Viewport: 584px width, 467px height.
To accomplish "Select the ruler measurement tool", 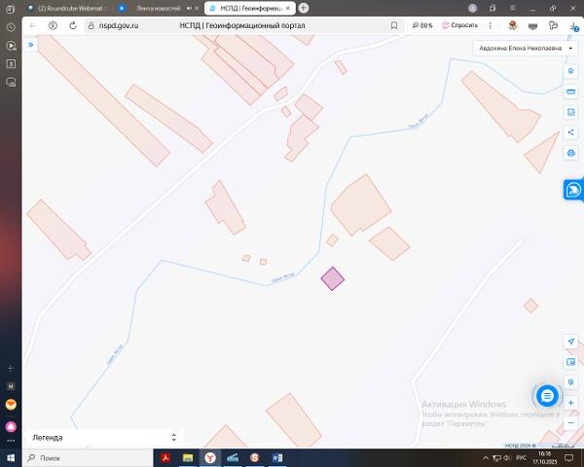I will pos(570,91).
